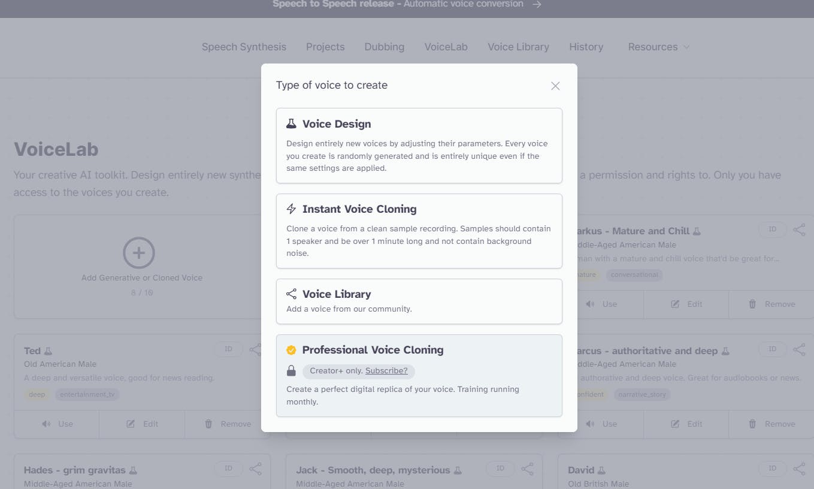
Task: Copy ID of Mature and Chill voice
Action: point(773,230)
